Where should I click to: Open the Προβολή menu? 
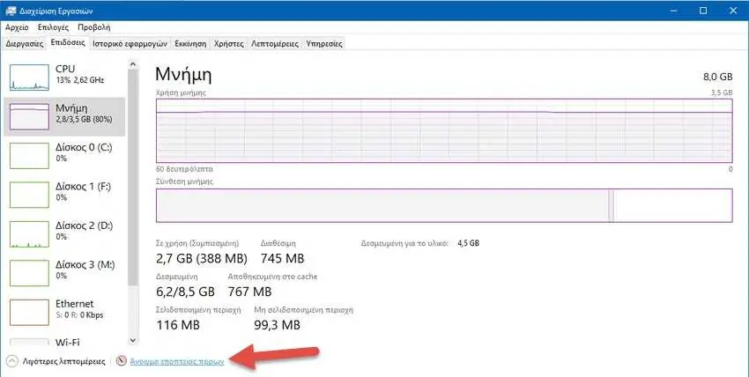tap(93, 27)
